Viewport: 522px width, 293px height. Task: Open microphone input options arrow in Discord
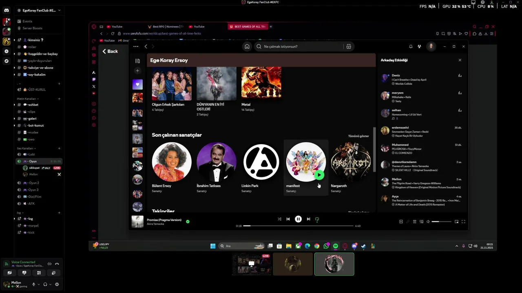tap(39, 284)
